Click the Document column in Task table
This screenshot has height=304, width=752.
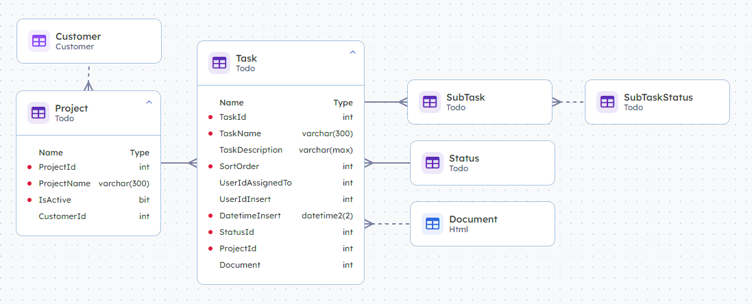[281, 265]
